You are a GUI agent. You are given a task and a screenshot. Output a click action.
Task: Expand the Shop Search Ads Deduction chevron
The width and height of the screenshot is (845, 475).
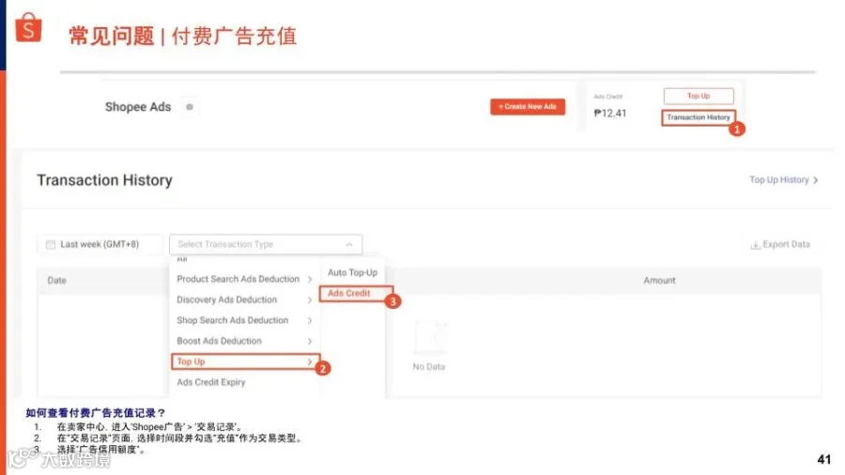tap(310, 320)
